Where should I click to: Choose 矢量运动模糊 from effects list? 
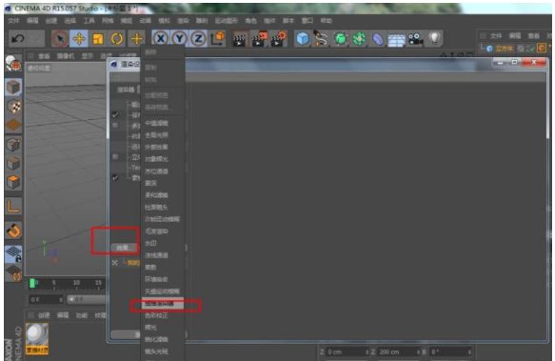(x=162, y=291)
